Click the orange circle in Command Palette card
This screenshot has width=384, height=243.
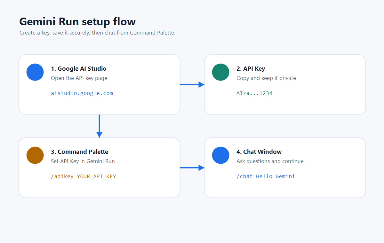click(x=35, y=155)
